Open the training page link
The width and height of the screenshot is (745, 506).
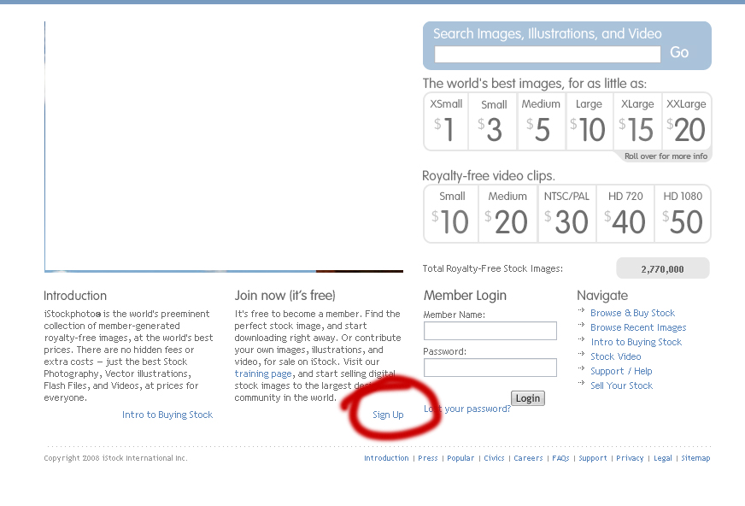coord(263,374)
